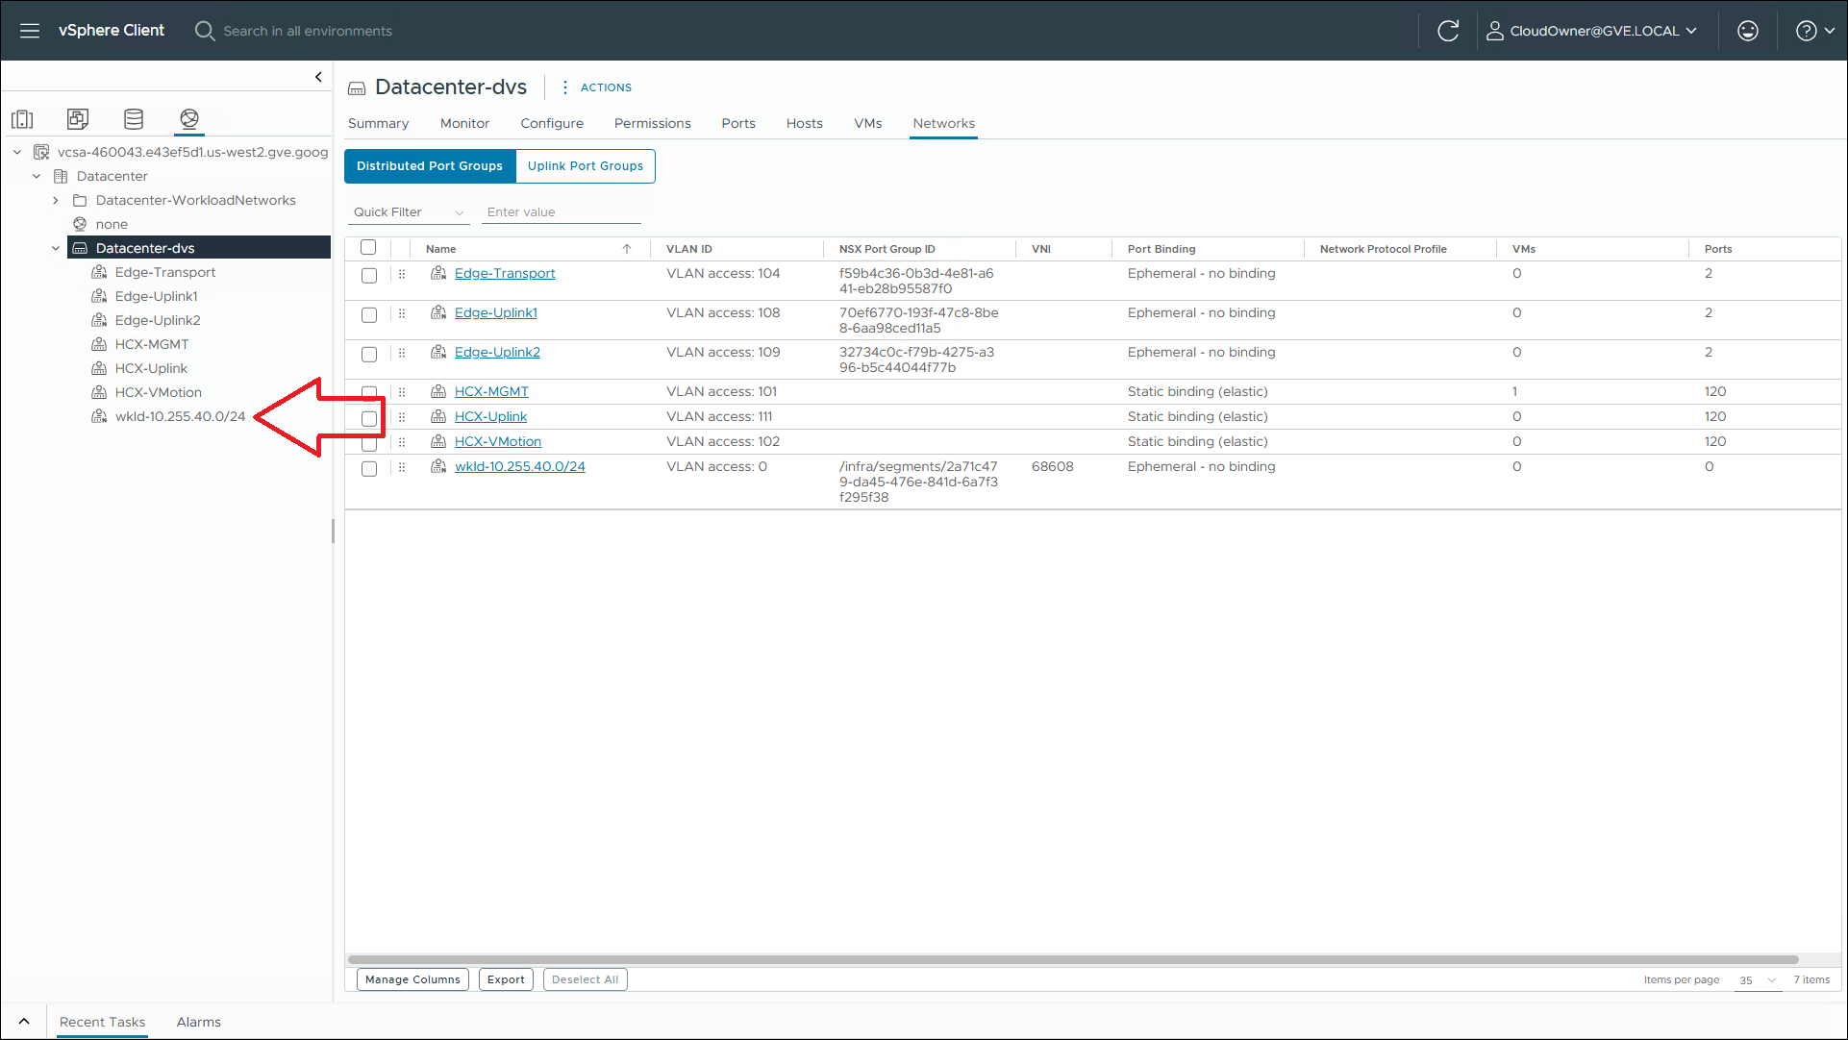Click the Datacenter-dvs switch title icon
The image size is (1848, 1040).
(357, 88)
